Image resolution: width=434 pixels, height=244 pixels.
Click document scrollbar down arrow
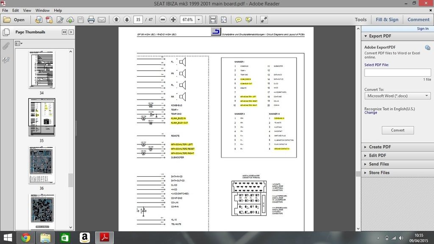(x=358, y=229)
